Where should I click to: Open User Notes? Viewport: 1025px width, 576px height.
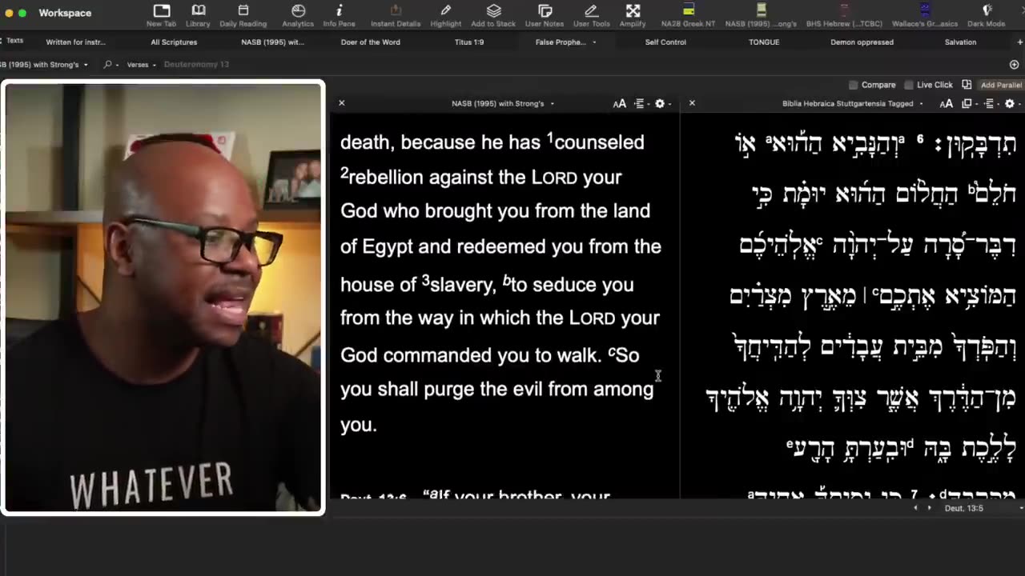coord(545,14)
